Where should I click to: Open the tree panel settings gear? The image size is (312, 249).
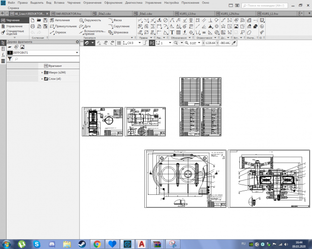[x=78, y=42]
